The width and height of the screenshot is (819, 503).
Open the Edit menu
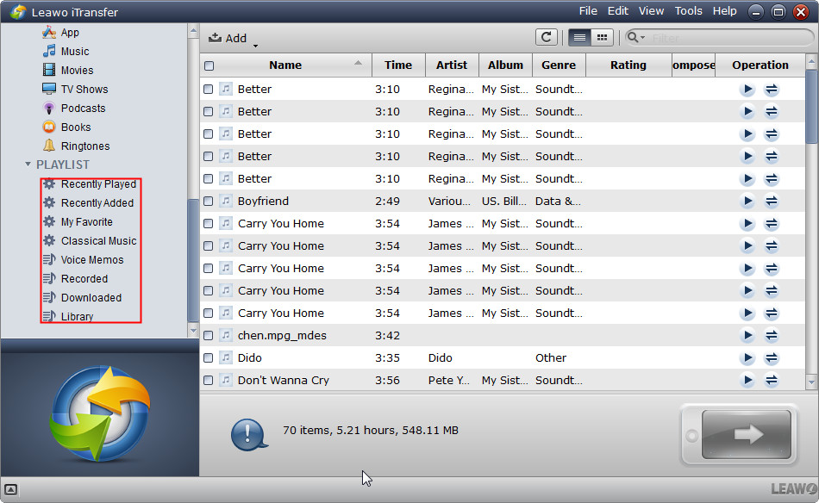pyautogui.click(x=617, y=11)
